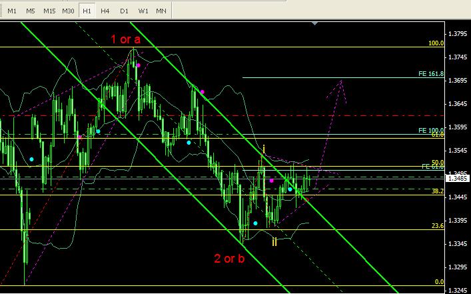Select the yellow 'ii' wave label
The height and width of the screenshot is (294, 471).
click(x=274, y=242)
